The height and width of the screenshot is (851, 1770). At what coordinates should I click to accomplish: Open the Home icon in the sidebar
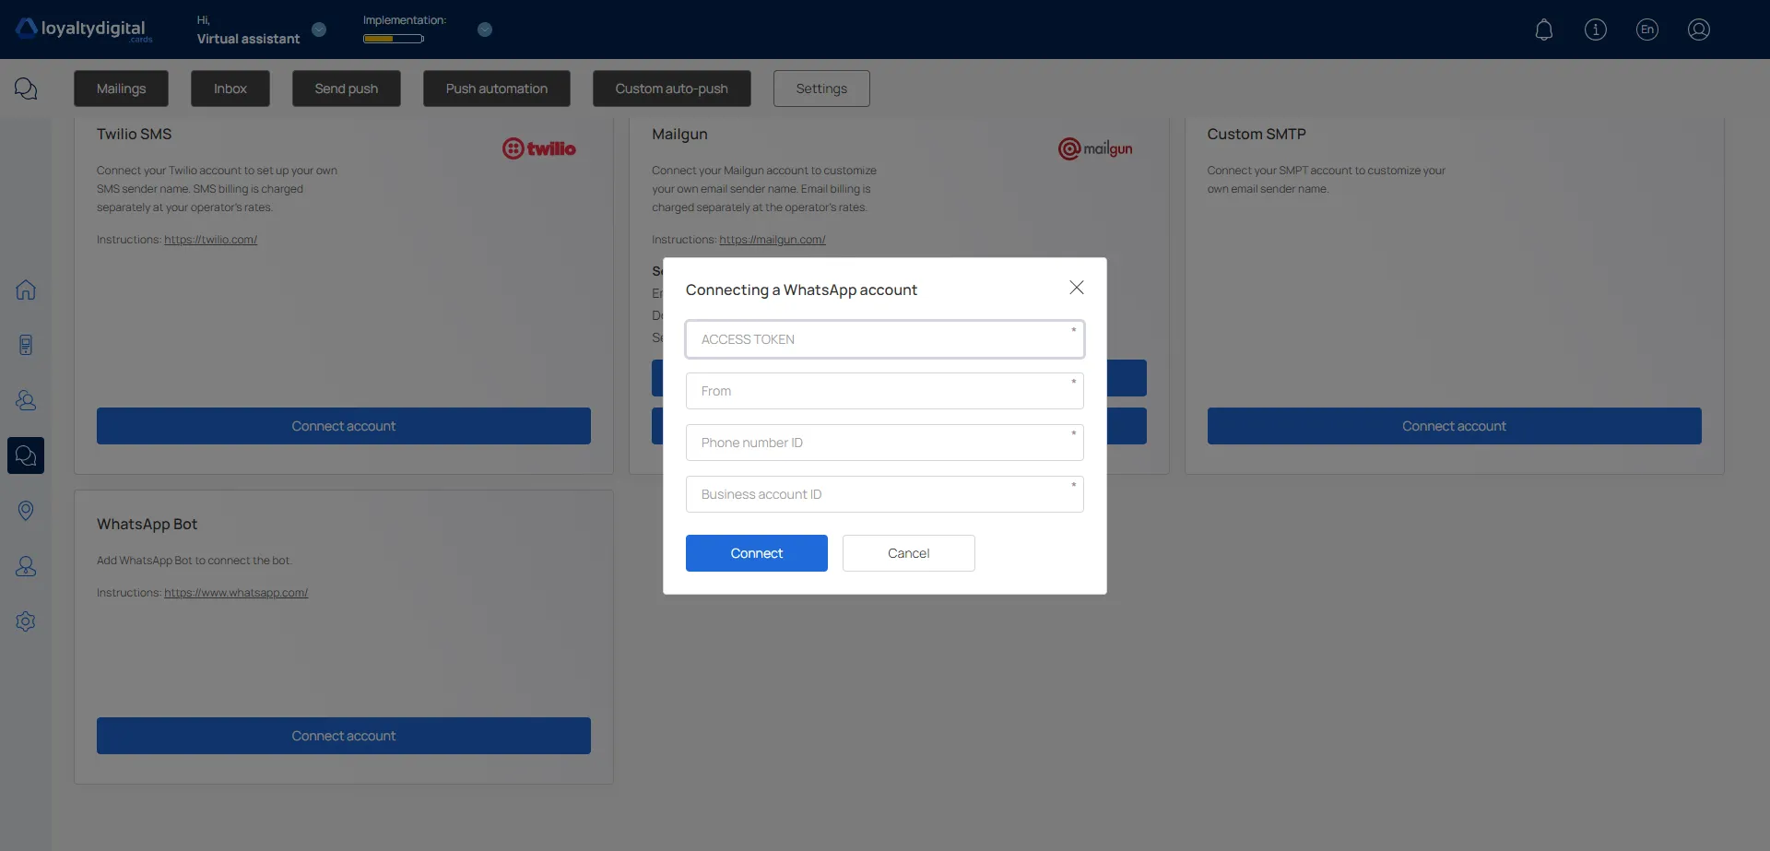pos(26,290)
